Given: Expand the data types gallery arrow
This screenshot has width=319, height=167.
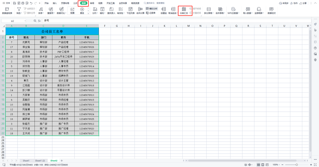Looking at the screenshot, I should coord(89,13).
